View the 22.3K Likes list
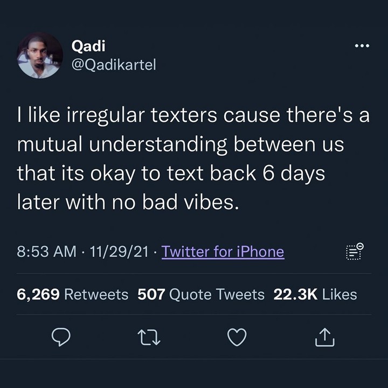 click(x=315, y=294)
